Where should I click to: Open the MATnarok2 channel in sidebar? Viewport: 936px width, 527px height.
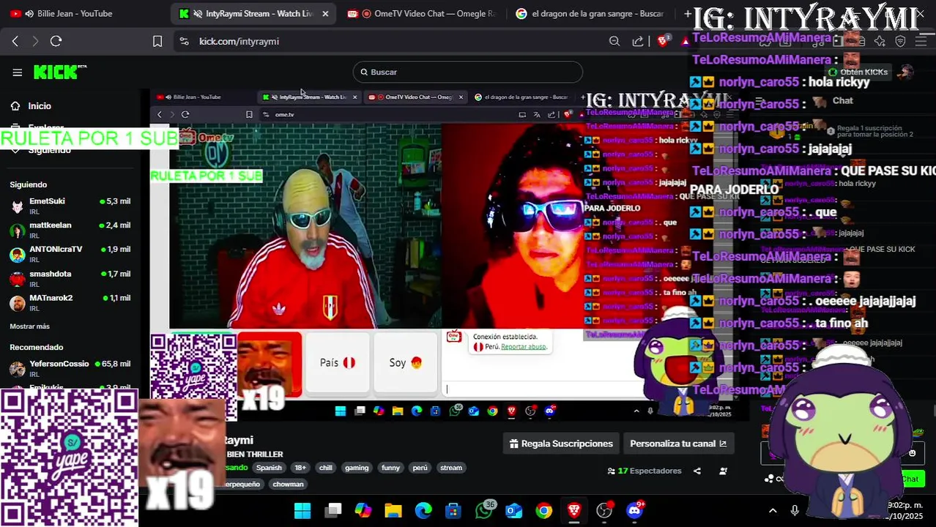pyautogui.click(x=70, y=302)
